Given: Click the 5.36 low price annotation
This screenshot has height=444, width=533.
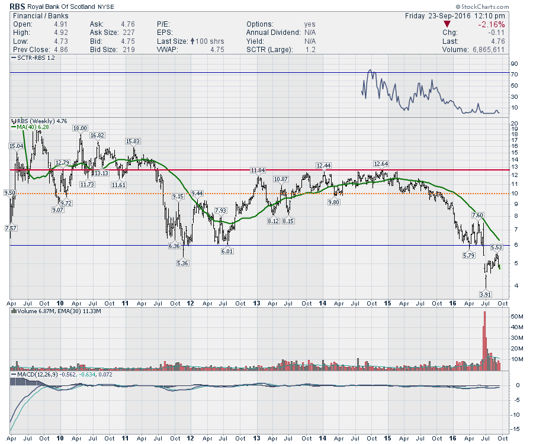Looking at the screenshot, I should [182, 263].
